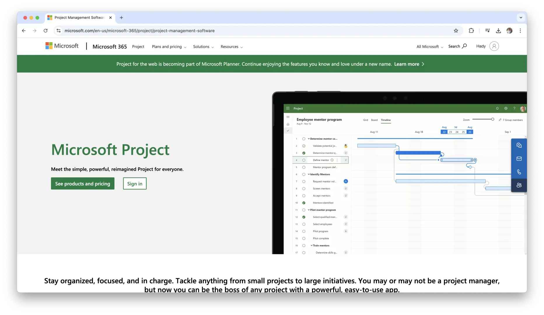The image size is (544, 315).
Task: Open the Resources dropdown
Action: click(x=232, y=47)
